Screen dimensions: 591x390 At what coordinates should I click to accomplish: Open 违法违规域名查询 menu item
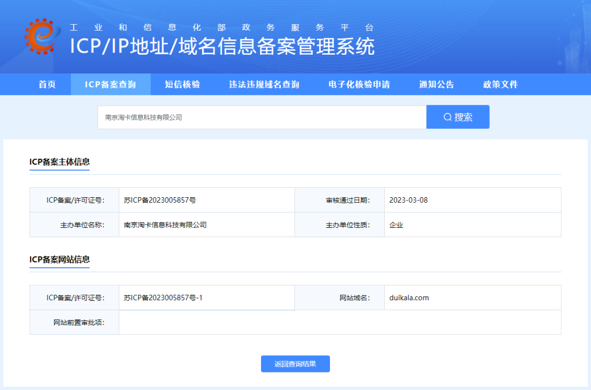coord(264,84)
